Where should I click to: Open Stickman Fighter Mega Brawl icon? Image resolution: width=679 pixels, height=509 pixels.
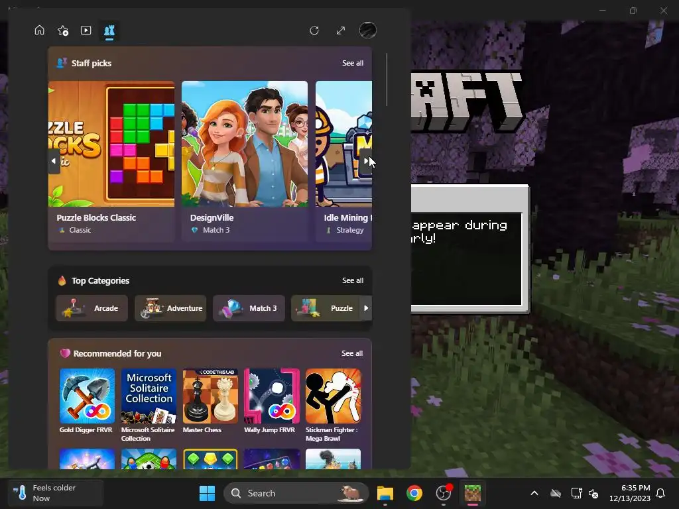(x=333, y=396)
